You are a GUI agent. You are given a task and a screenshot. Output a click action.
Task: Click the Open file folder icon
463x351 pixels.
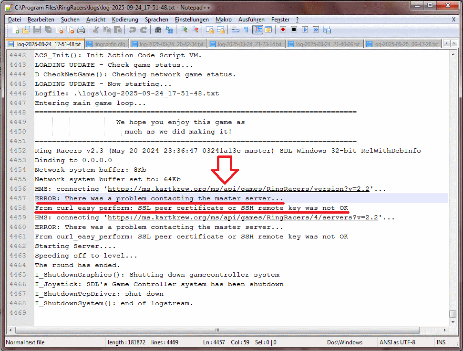(x=26, y=30)
